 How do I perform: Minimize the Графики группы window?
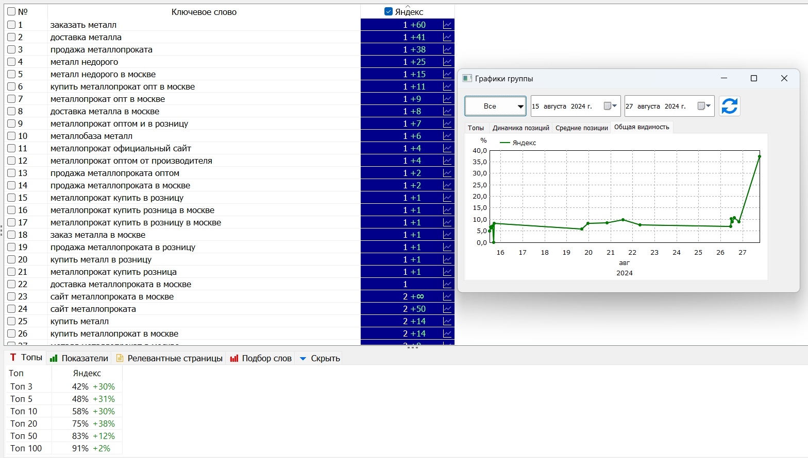[x=724, y=78]
